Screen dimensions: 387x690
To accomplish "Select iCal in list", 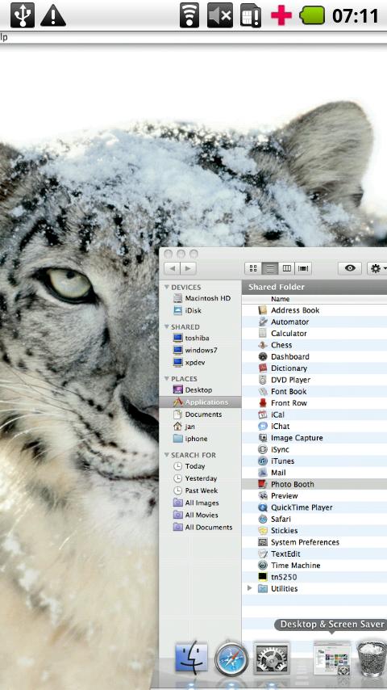I will pyautogui.click(x=314, y=414).
